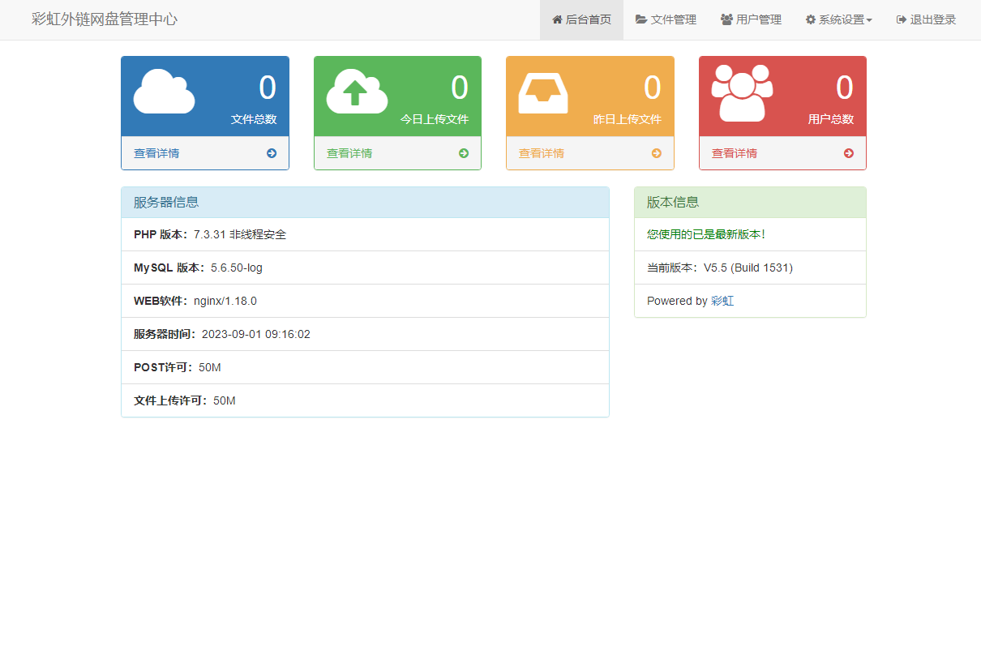The image size is (981, 655).
Task: Click the orange arrow circle icon under 昨日上传文件
Action: click(657, 153)
